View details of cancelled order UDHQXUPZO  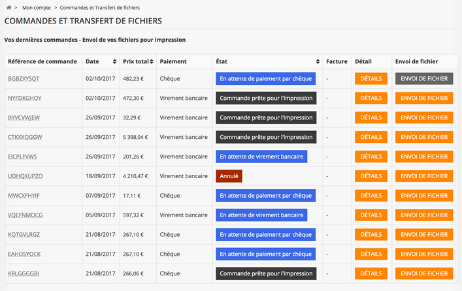(371, 176)
